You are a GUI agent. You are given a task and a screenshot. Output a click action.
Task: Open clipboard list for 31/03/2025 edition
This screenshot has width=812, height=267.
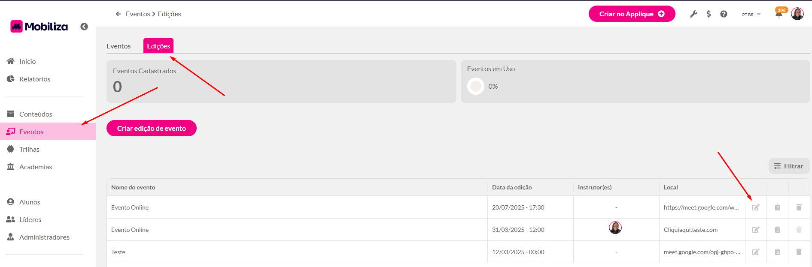[x=777, y=230]
